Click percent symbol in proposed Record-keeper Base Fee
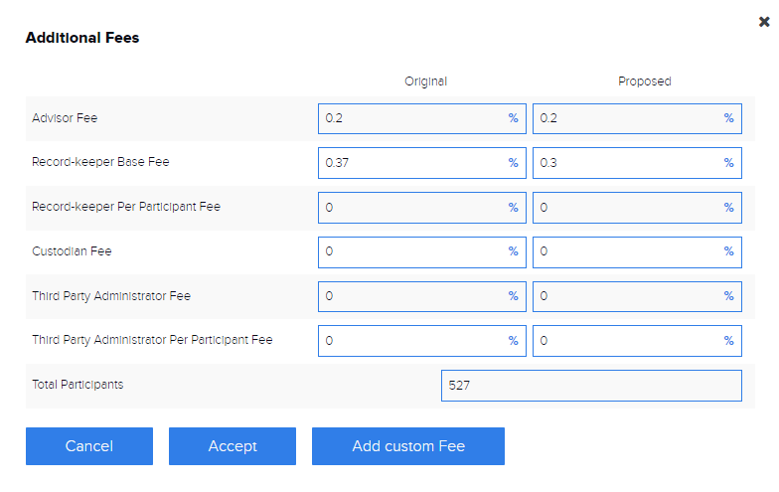The image size is (779, 492). point(728,163)
